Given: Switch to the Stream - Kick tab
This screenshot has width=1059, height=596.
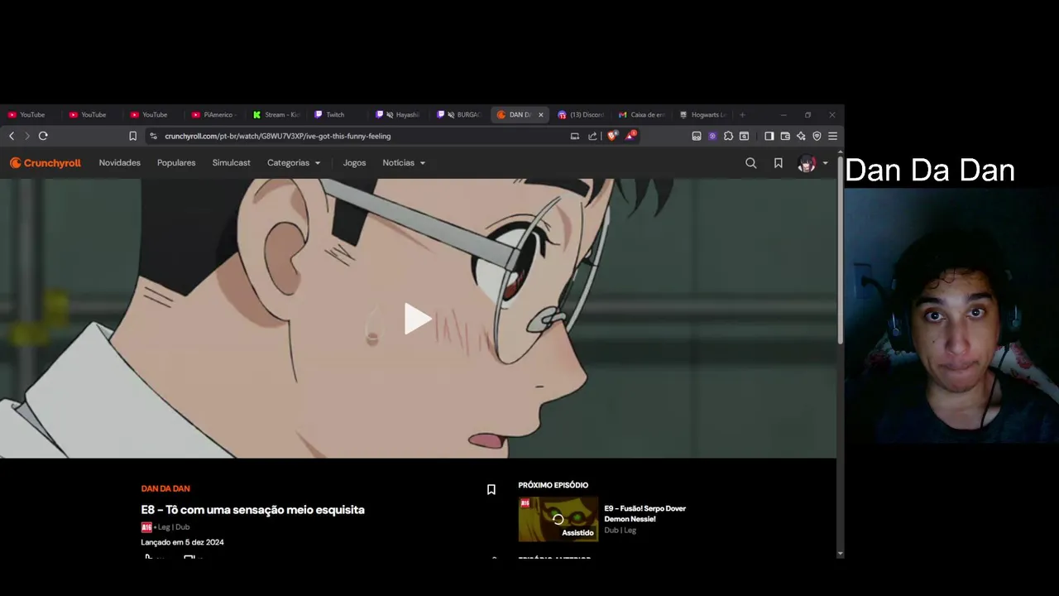Looking at the screenshot, I should (x=276, y=115).
